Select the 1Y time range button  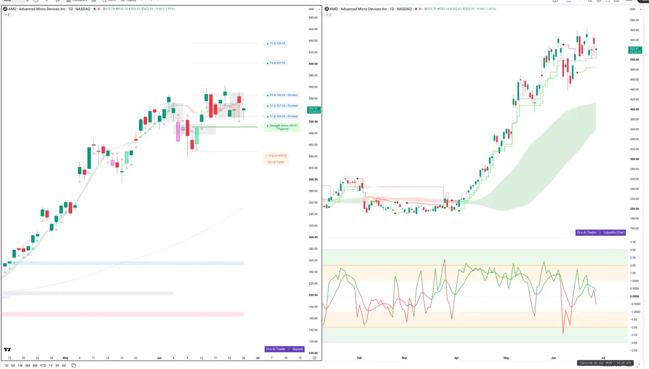click(x=50, y=365)
